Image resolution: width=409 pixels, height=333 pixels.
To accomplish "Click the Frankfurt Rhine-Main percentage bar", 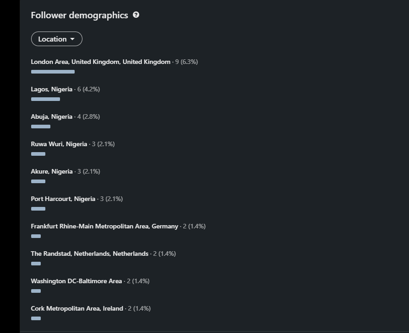I will click(x=36, y=236).
